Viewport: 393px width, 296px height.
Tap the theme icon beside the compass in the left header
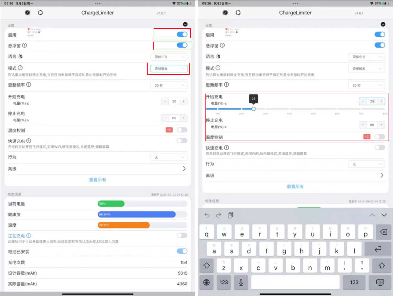40,13
